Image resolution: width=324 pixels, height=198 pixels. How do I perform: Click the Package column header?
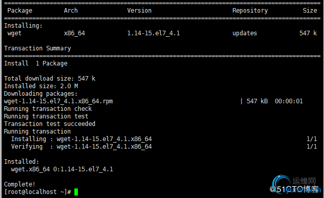(x=20, y=11)
